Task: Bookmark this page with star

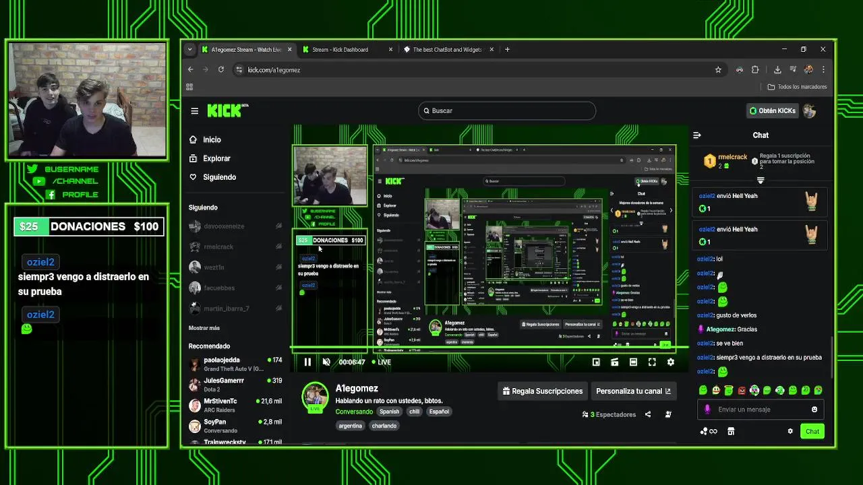Action: pos(718,69)
